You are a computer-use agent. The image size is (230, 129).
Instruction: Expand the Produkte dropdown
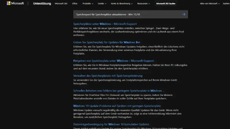click(88, 3)
